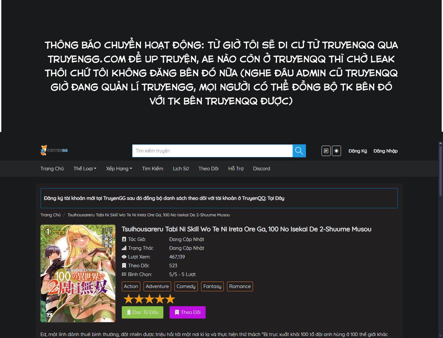Viewport: 443px width, 338px height.
Task: Open the Đăng Nhập login link
Action: point(386,151)
